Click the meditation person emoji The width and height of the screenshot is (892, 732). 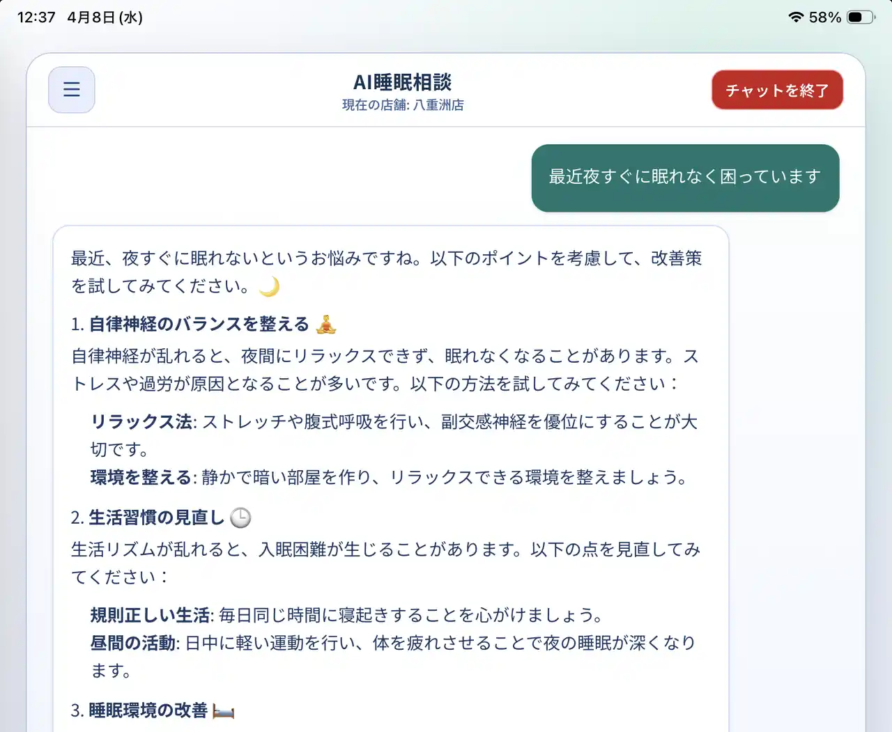click(326, 324)
